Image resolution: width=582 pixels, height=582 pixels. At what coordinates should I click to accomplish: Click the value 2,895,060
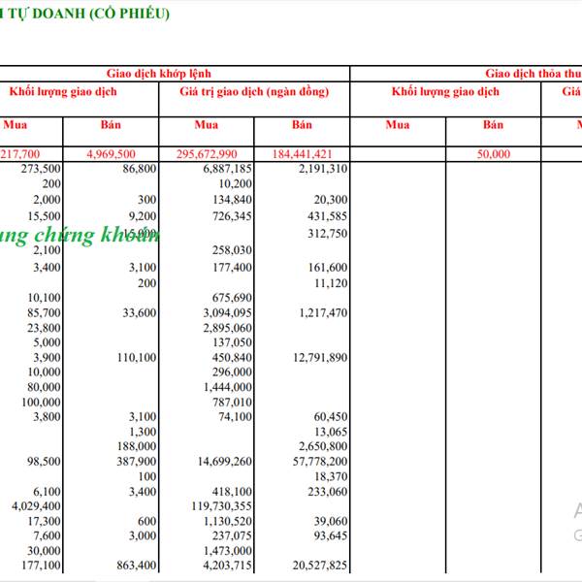click(227, 328)
